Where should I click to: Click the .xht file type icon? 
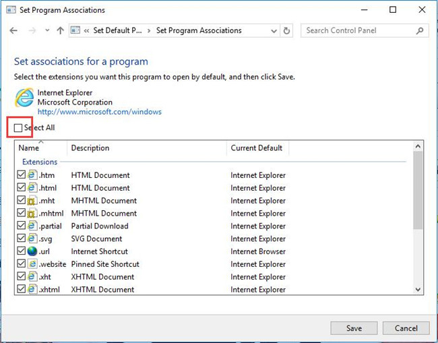32,276
